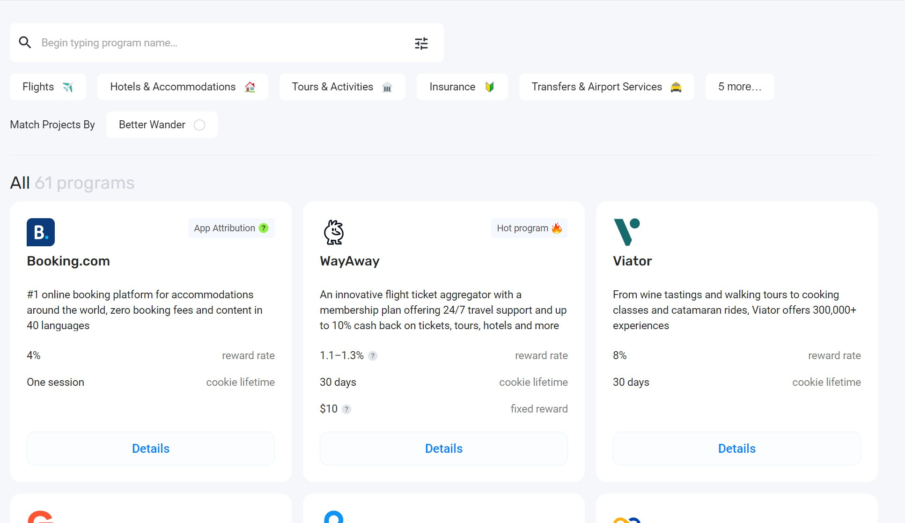Click Viator's 8% reward rate value

[620, 355]
